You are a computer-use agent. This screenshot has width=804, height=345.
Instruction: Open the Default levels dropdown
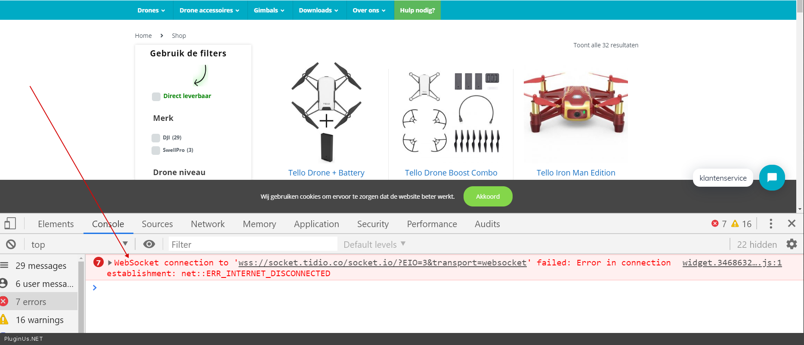tap(374, 244)
